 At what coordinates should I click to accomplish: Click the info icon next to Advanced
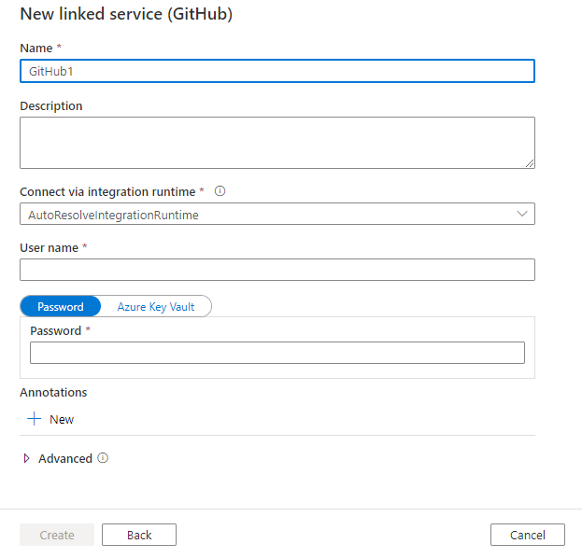(104, 458)
